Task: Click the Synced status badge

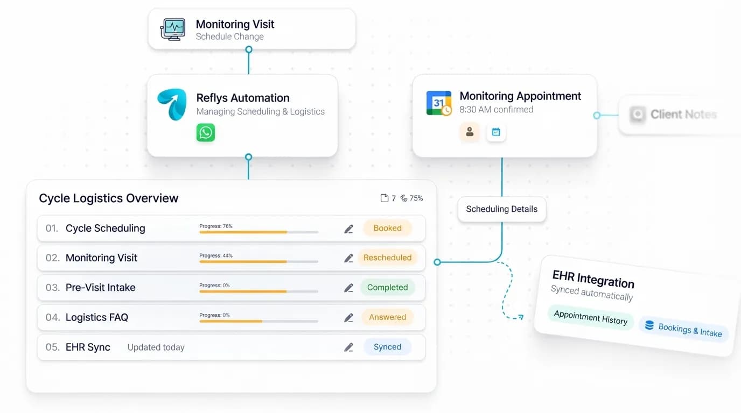Action: tap(388, 347)
